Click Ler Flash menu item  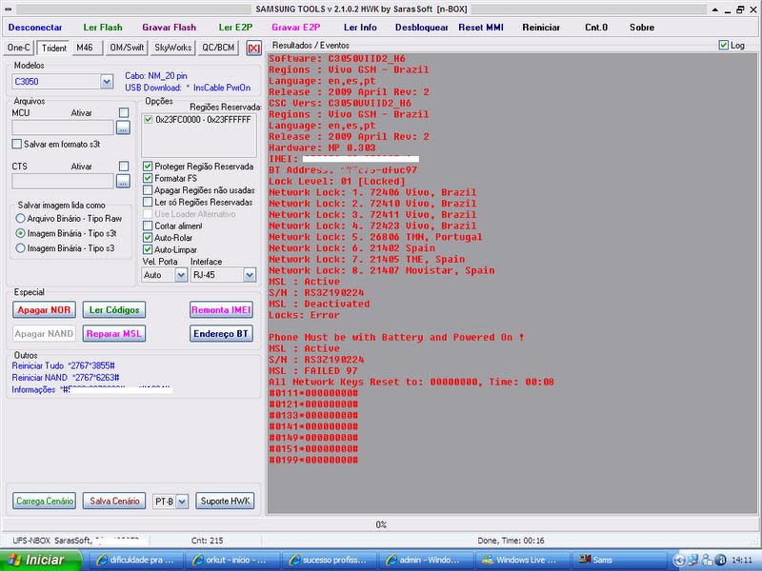(x=103, y=28)
